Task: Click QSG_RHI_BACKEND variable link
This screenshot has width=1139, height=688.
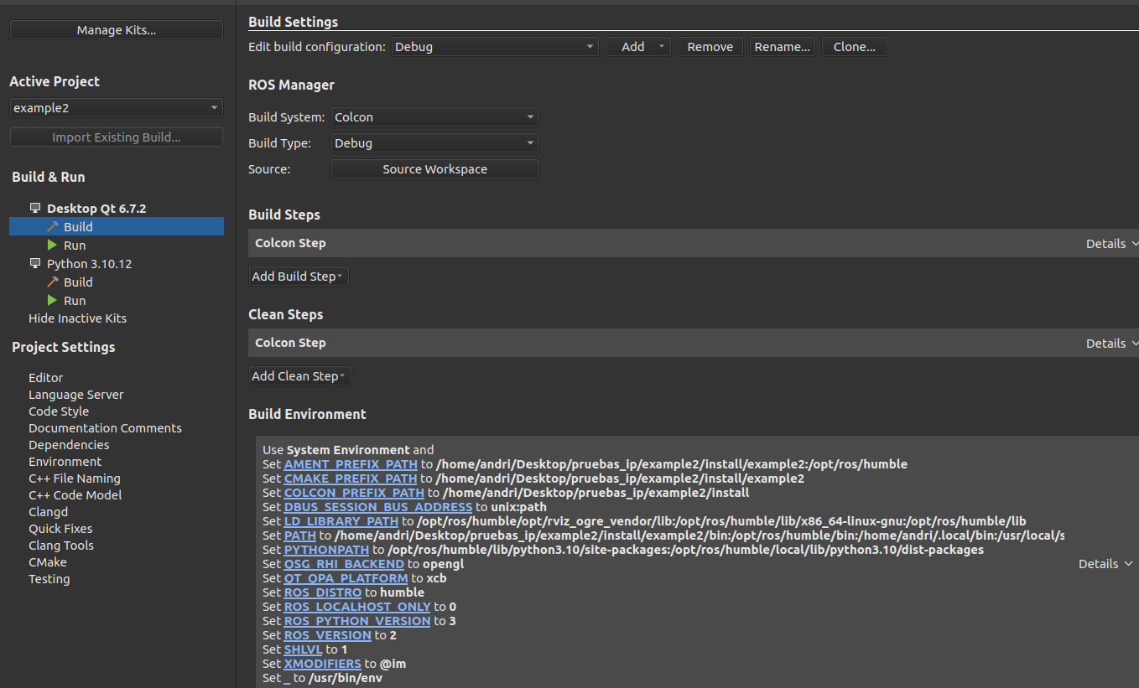Action: coord(344,564)
